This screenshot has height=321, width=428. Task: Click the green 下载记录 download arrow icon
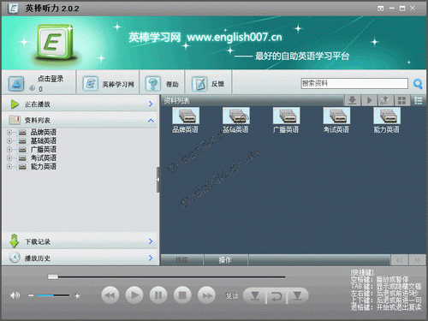click(14, 241)
